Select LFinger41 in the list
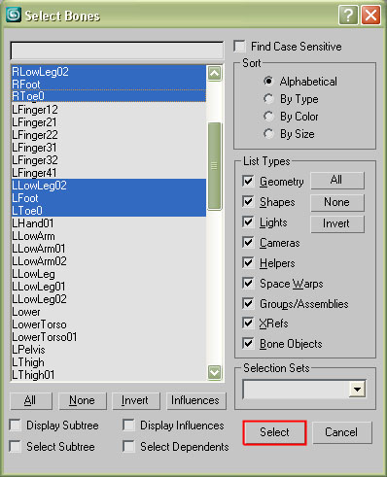This screenshot has height=477, width=387. coord(109,173)
